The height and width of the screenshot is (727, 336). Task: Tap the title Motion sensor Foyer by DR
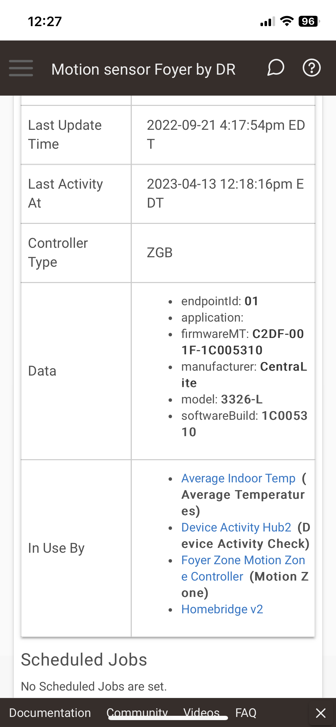pos(144,69)
